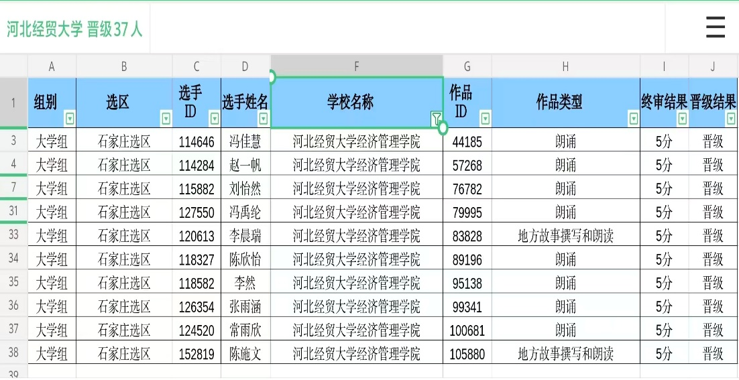Image resolution: width=739 pixels, height=380 pixels.
Task: Click cell with name 刘怡然
Action: (x=245, y=188)
